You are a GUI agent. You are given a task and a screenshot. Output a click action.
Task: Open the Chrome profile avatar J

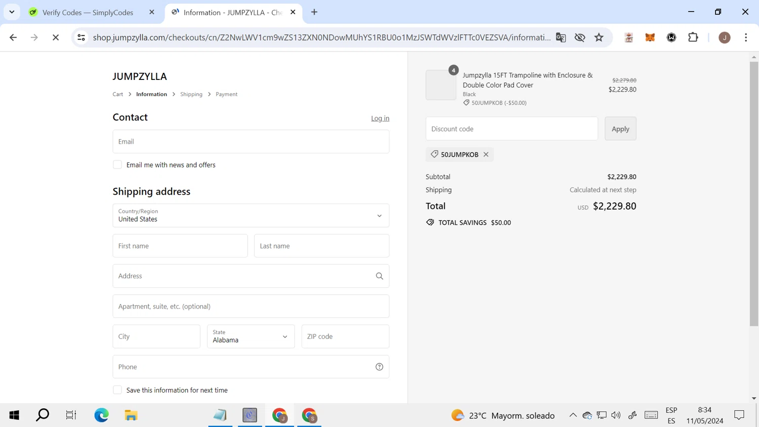tap(725, 37)
